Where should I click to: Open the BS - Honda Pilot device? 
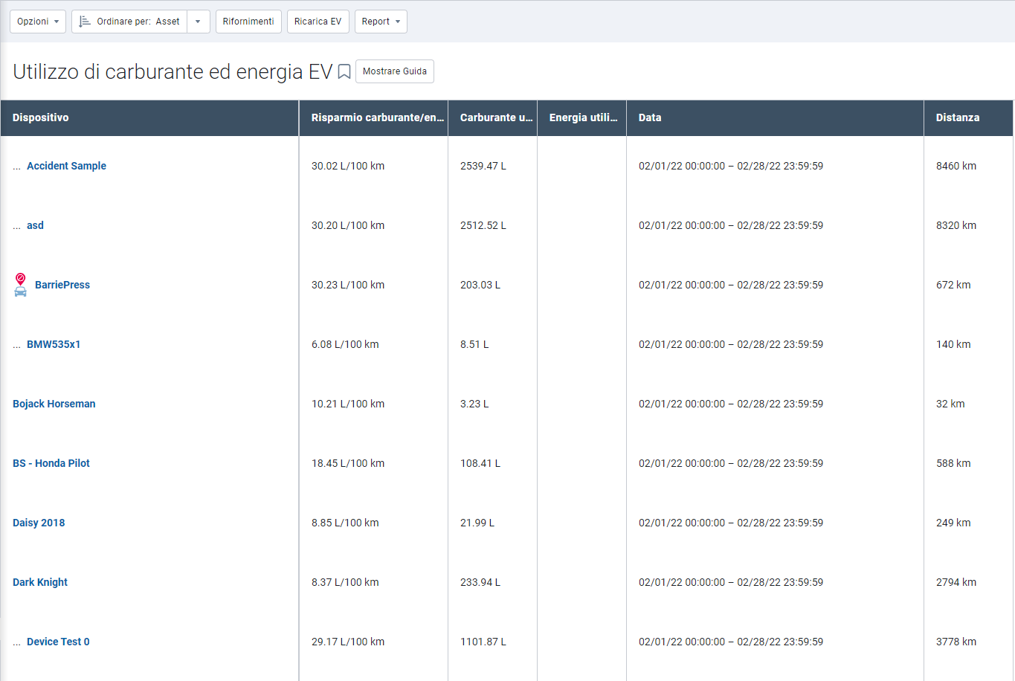point(51,463)
